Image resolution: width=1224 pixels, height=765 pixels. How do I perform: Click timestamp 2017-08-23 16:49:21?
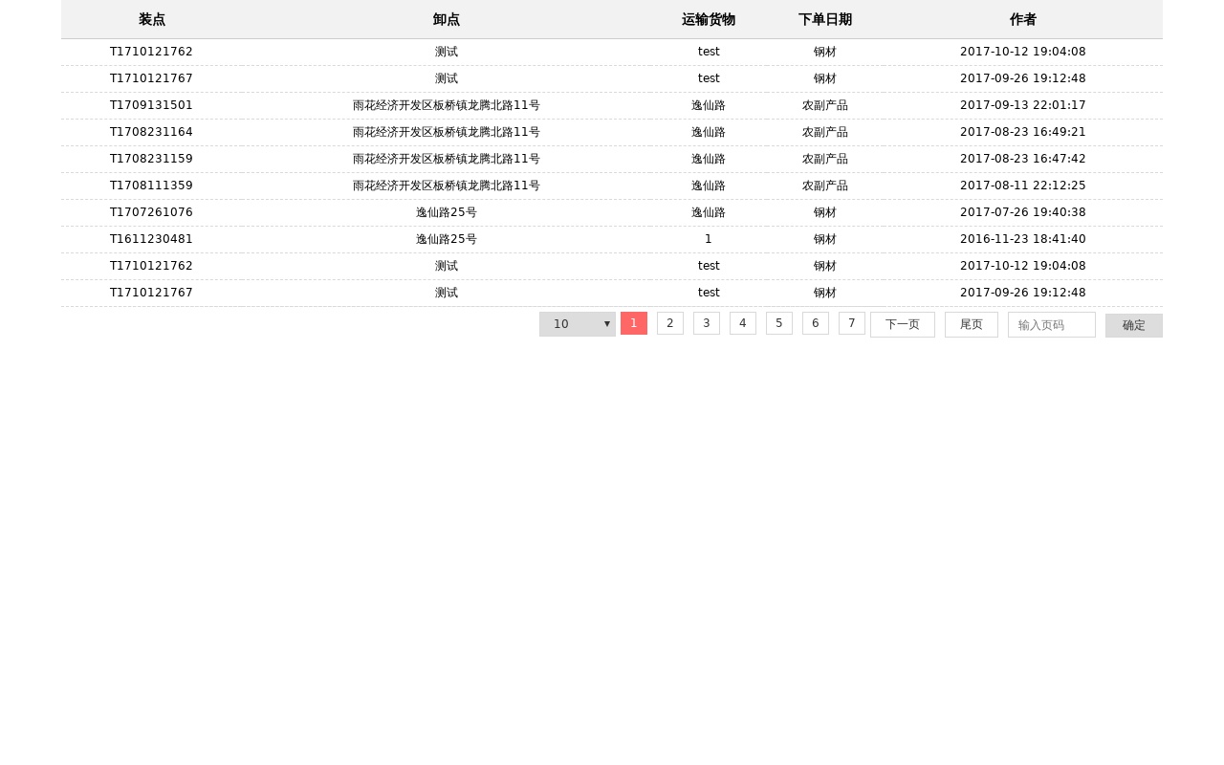pyautogui.click(x=1023, y=132)
